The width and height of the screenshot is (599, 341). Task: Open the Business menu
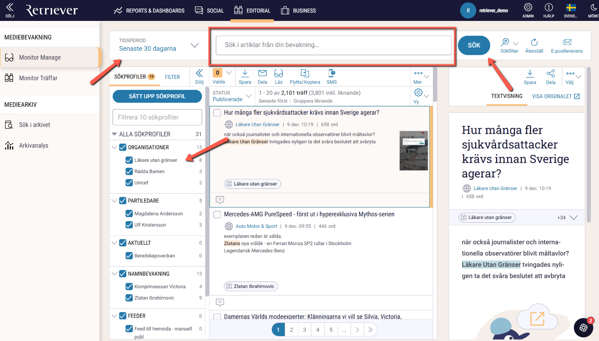point(298,10)
